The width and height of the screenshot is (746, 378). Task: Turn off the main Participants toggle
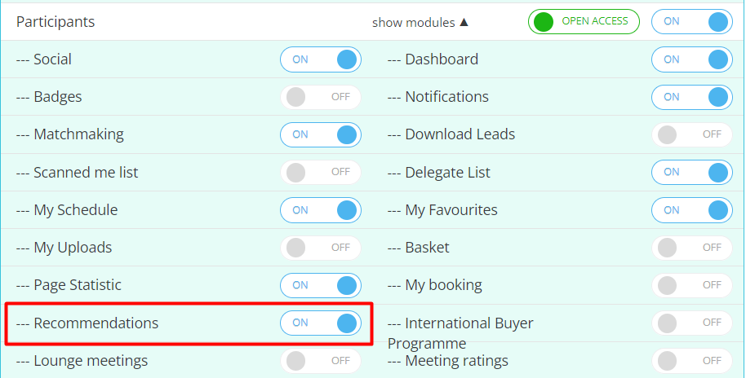point(691,22)
